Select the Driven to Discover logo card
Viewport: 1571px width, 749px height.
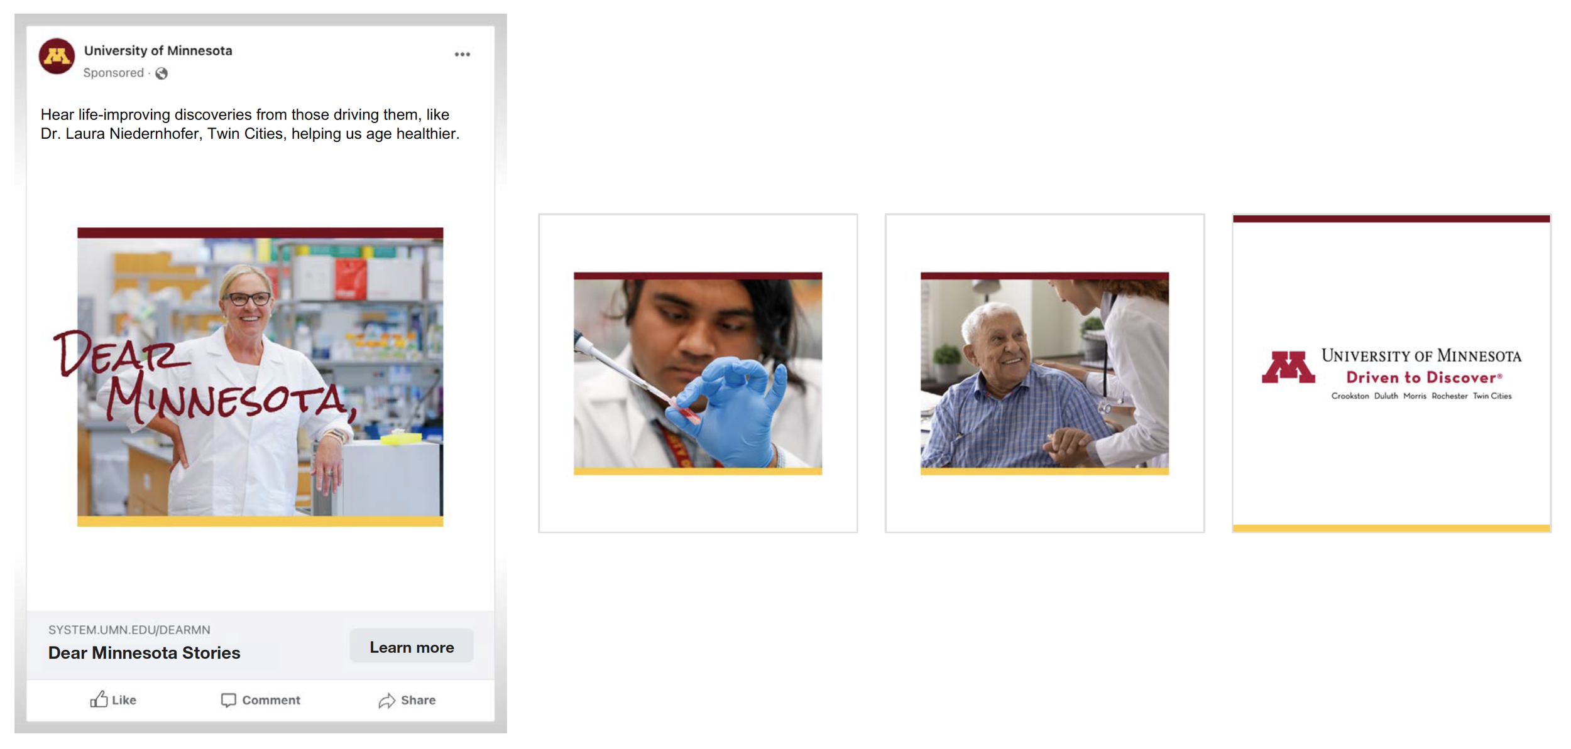(1392, 374)
